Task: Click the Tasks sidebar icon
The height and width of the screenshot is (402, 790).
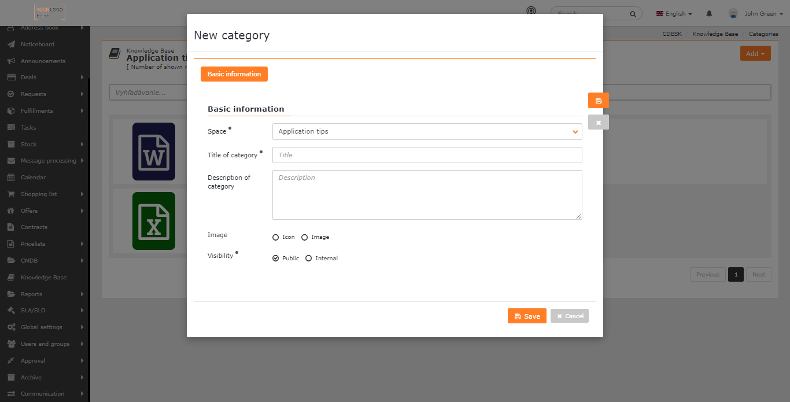Action: point(10,127)
